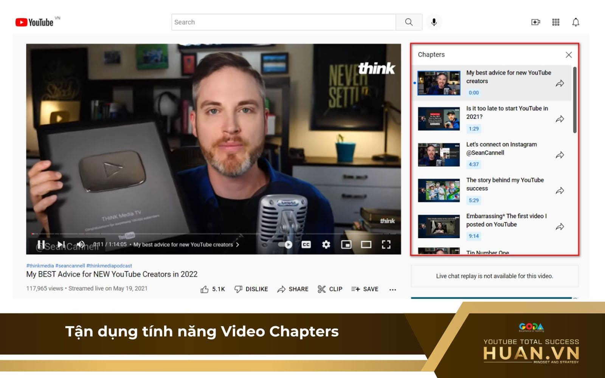Pause the video with the pause button
This screenshot has width=605, height=378.
[x=42, y=245]
